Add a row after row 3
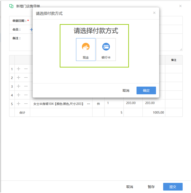 click(19, 86)
